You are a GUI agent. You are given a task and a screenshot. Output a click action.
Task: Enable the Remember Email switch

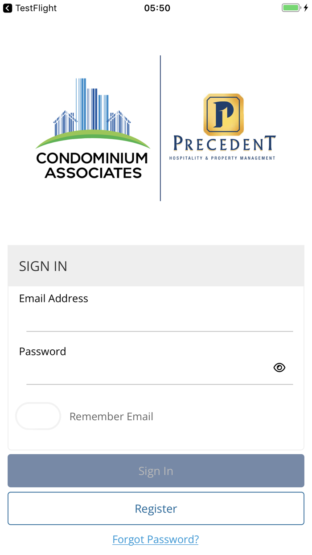38,416
